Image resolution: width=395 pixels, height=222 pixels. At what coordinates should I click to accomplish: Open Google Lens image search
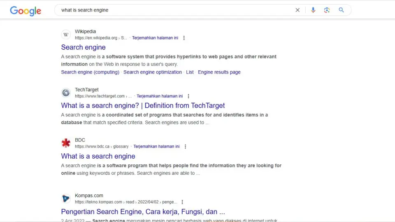pyautogui.click(x=327, y=10)
